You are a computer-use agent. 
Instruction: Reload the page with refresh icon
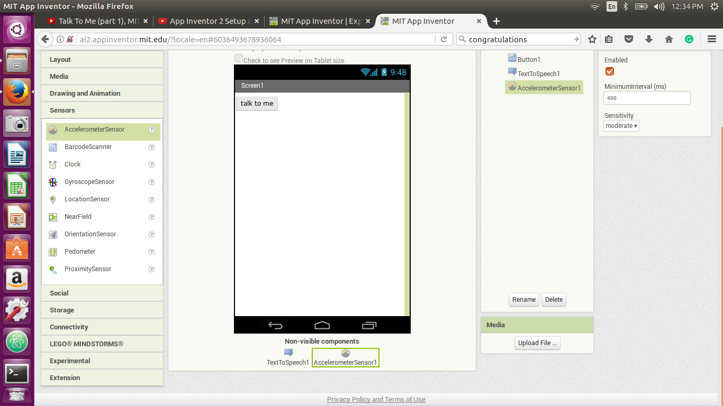[444, 39]
